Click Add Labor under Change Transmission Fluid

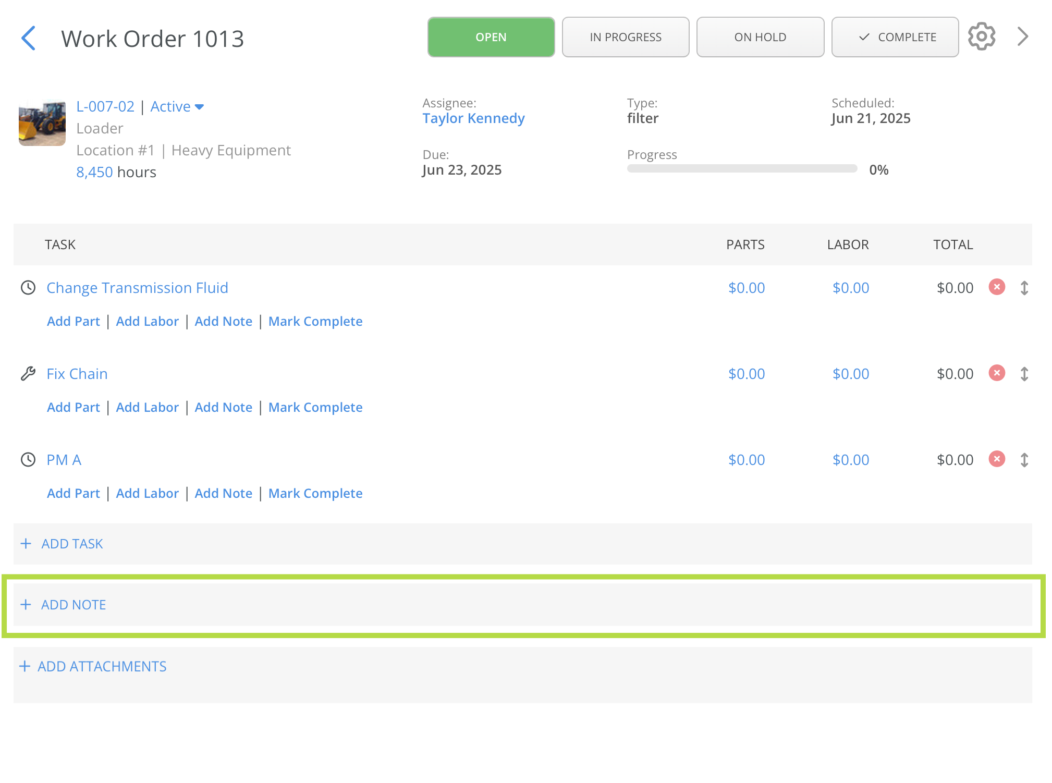coord(147,321)
